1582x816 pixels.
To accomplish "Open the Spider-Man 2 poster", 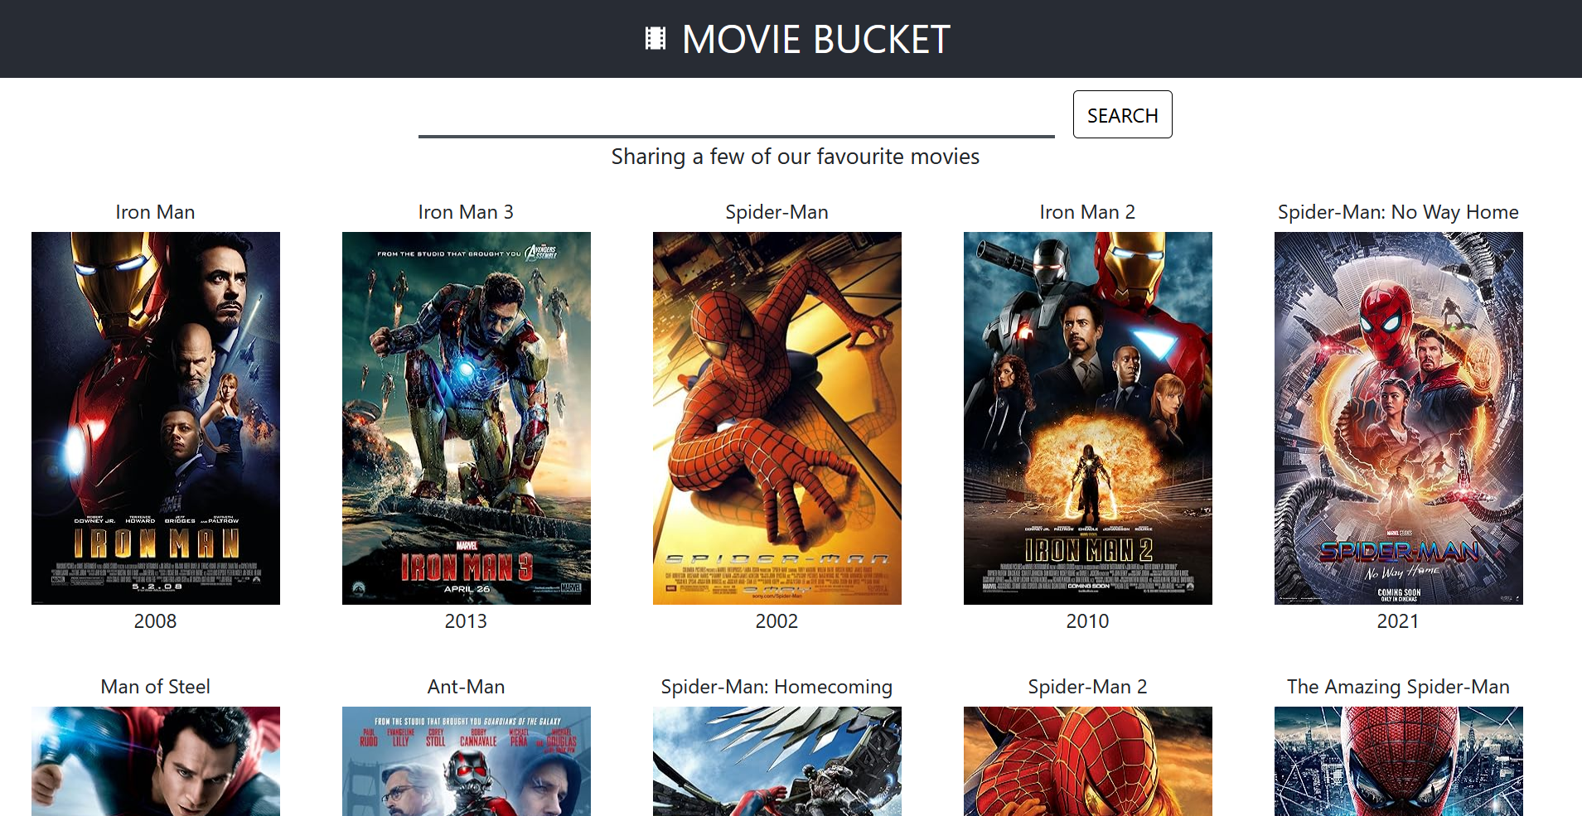I will (1088, 761).
